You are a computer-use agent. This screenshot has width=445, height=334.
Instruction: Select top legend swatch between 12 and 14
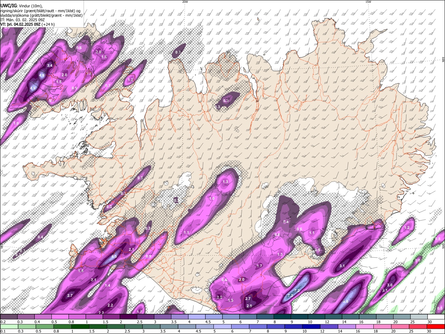(334, 317)
